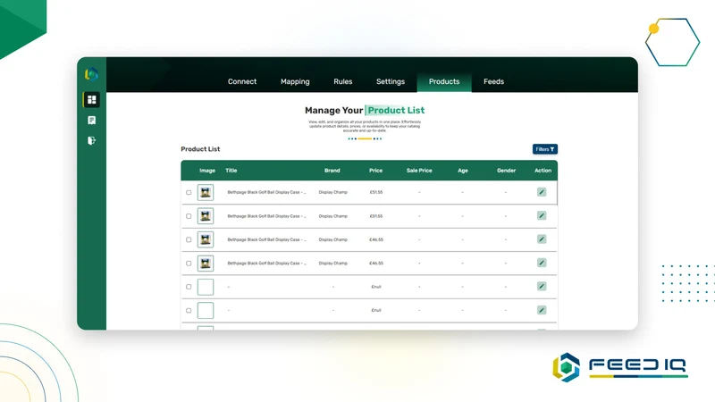
Task: Open the Settings tab
Action: [391, 81]
